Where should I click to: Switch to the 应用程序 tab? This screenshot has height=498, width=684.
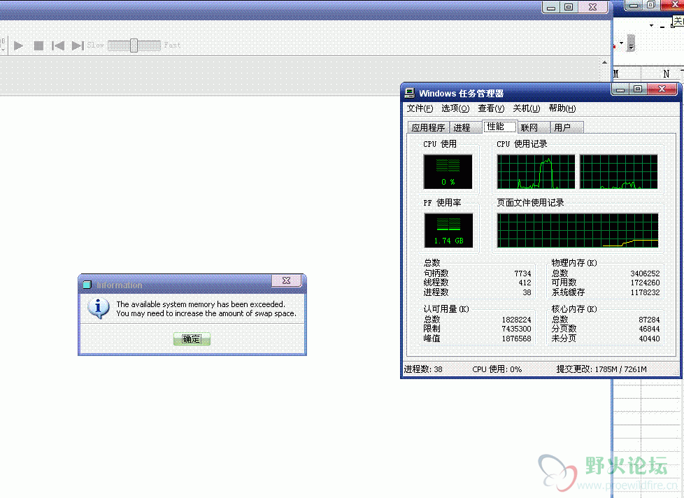click(428, 127)
